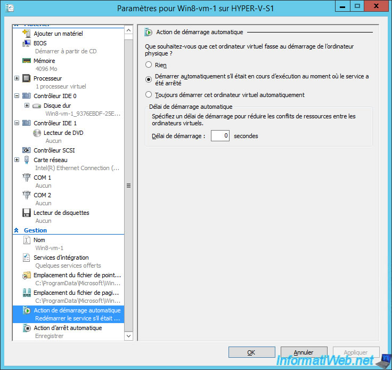
Task: Collapse the Contrôleur IDE 0 node
Action: coord(17,96)
